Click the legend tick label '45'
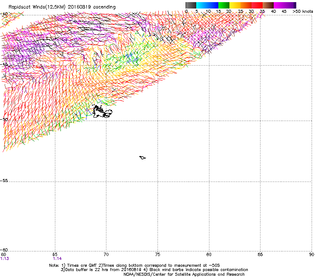The image size is (315, 277). (x=284, y=12)
